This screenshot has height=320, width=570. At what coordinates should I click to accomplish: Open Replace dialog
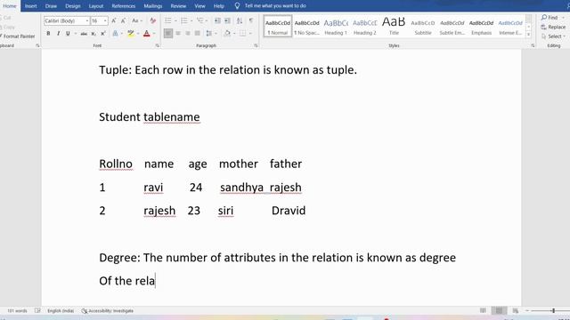[553, 27]
